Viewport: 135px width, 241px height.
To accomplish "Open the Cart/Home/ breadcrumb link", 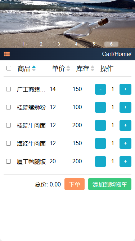I will click(x=117, y=54).
